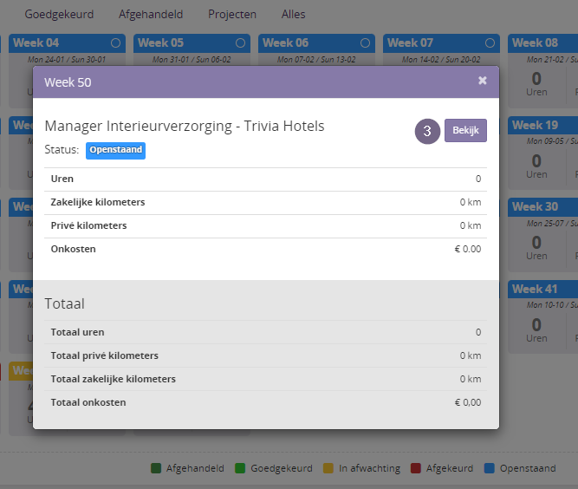This screenshot has height=489, width=578.
Task: Open the Week 07 card header
Action: tap(441, 43)
